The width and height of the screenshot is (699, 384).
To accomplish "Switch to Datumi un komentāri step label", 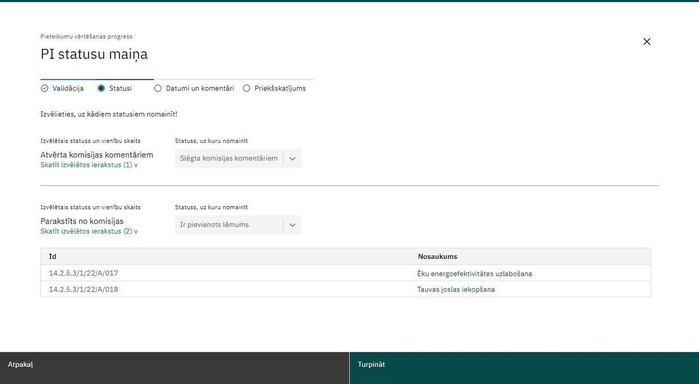I will tap(200, 89).
